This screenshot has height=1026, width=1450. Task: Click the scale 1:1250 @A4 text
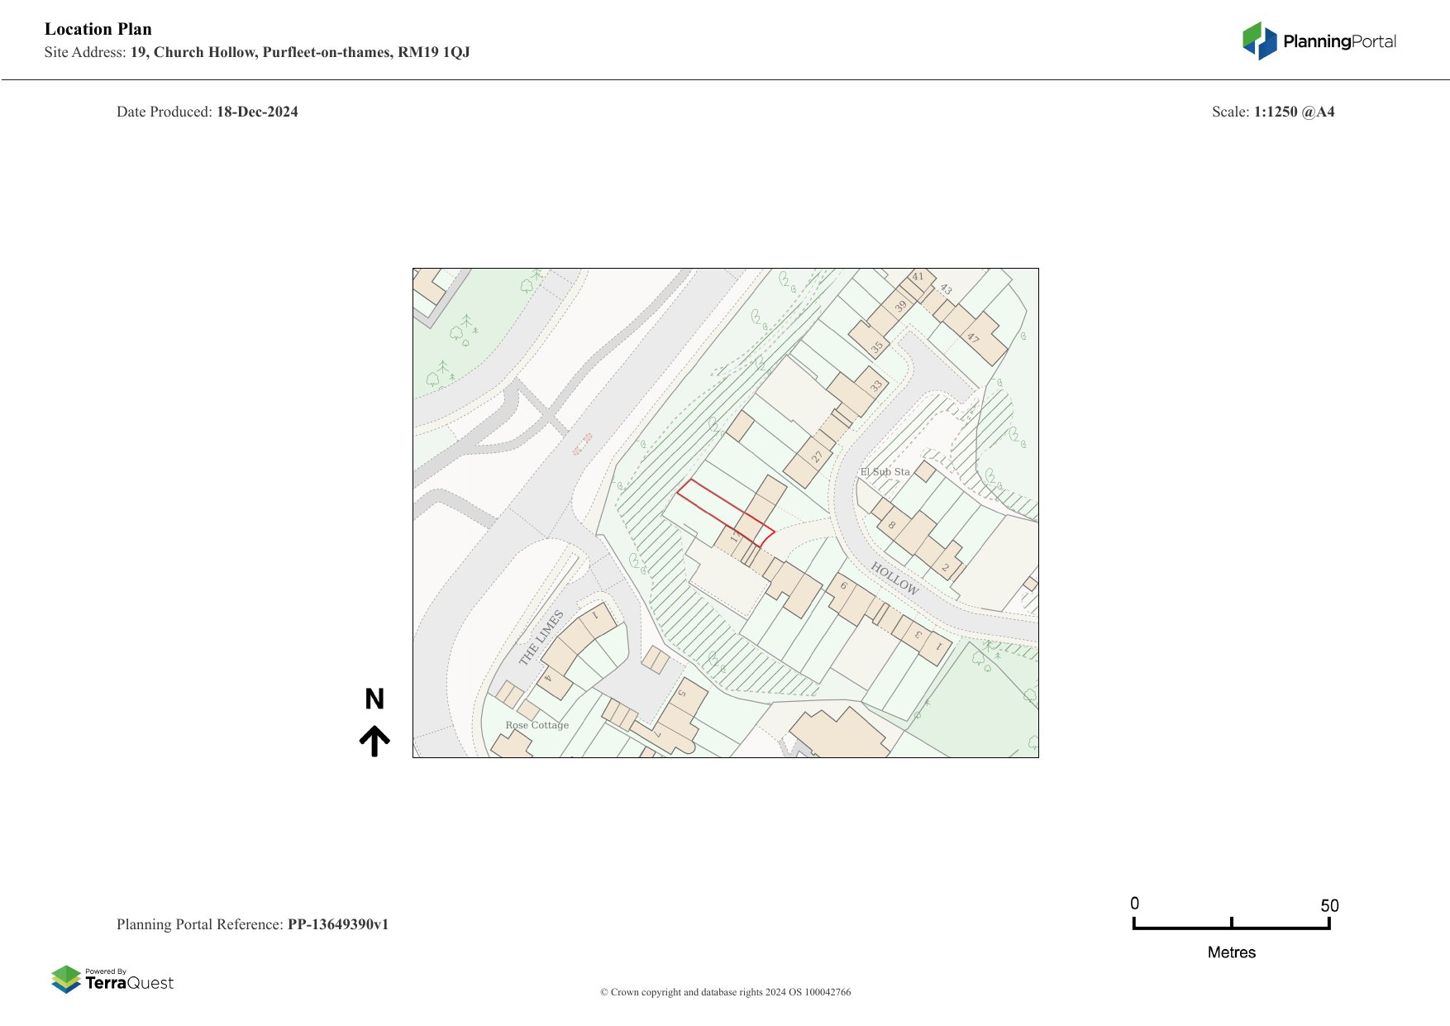(x=1294, y=112)
